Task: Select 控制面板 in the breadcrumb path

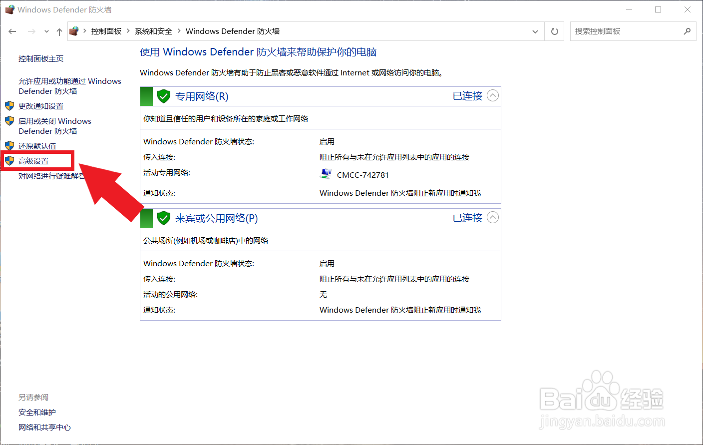Action: click(106, 31)
